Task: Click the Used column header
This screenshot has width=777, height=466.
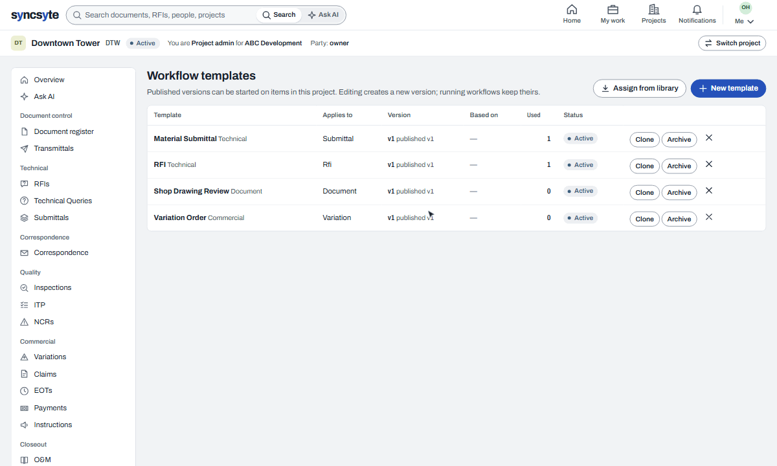Action: 534,115
